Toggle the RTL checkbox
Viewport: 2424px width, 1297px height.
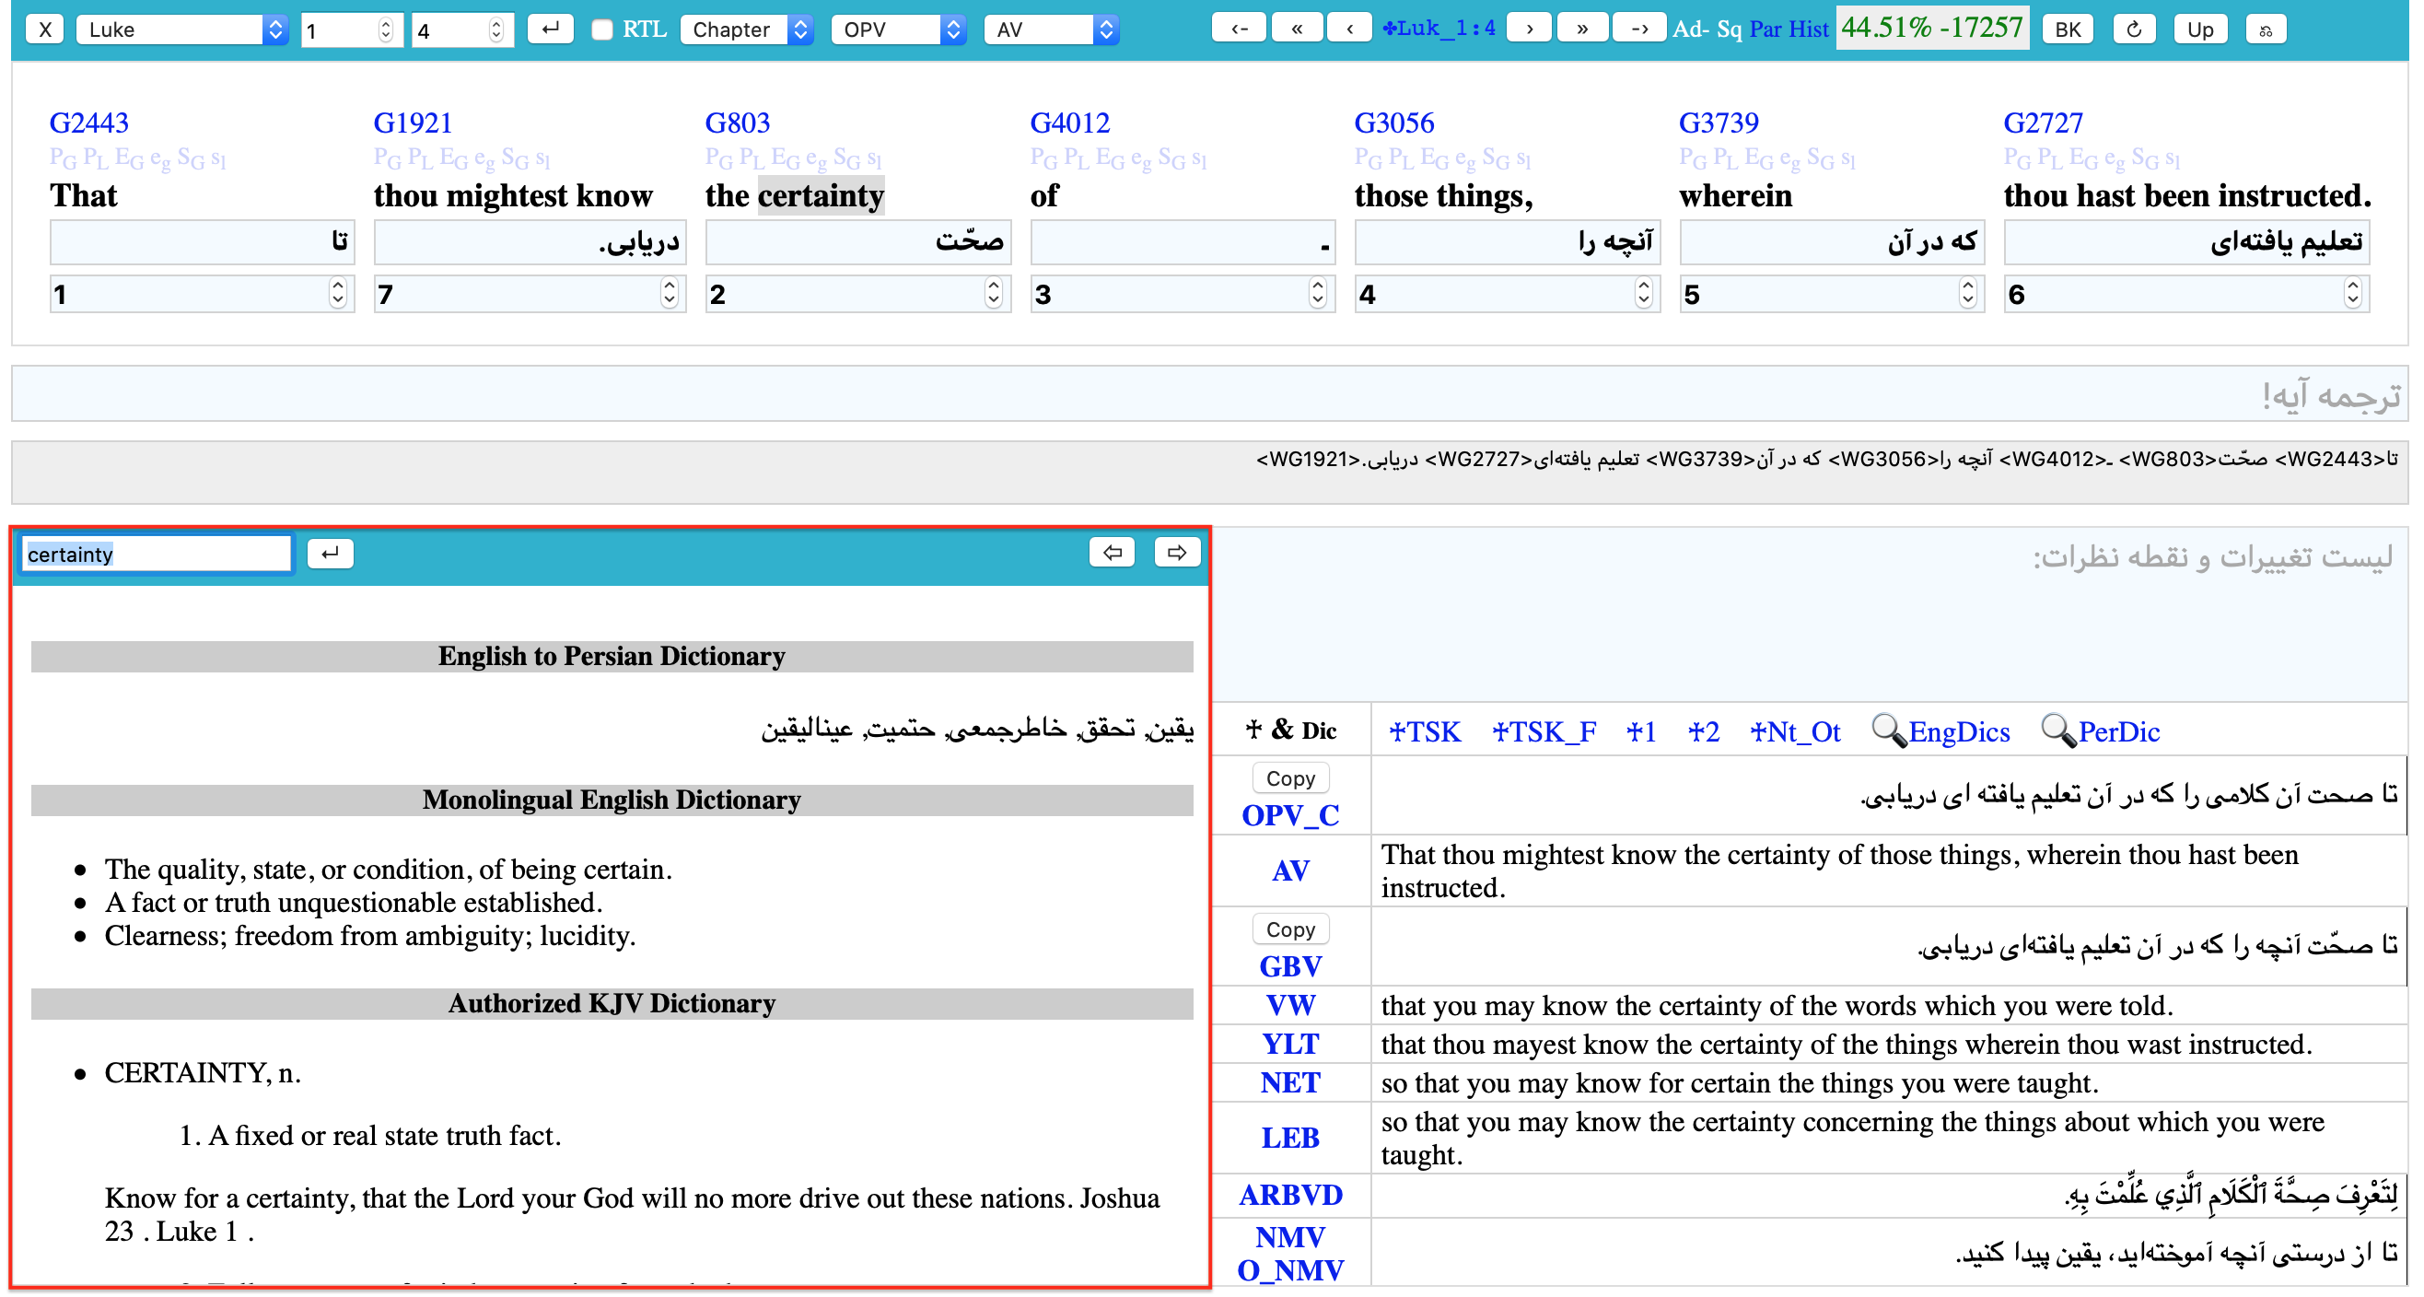[x=602, y=30]
